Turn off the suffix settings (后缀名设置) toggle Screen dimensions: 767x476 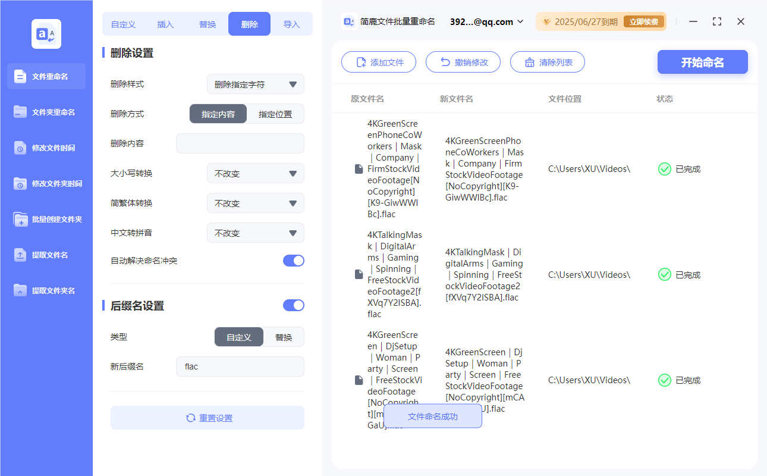pos(293,305)
